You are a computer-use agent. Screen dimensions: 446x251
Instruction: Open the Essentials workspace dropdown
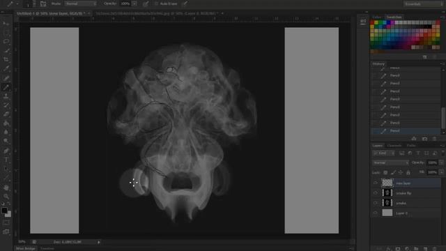(x=423, y=3)
